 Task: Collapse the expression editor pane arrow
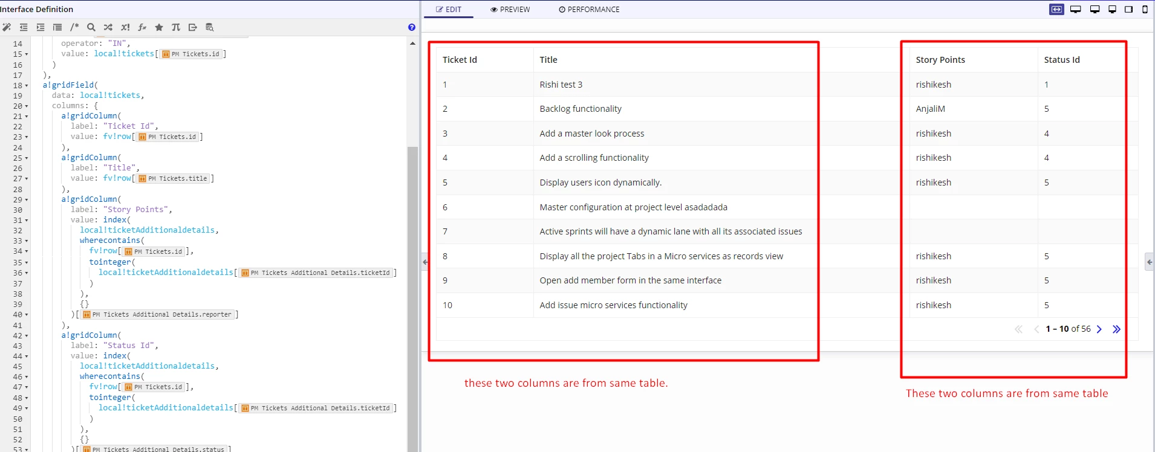coord(425,262)
